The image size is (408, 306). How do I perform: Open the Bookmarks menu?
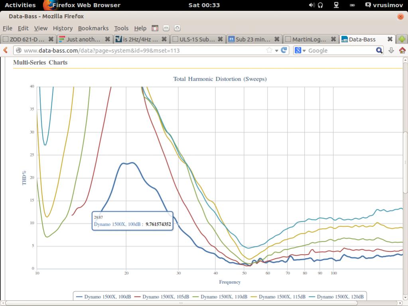point(93,28)
